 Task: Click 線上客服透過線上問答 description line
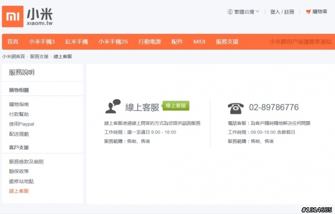pos(152,123)
